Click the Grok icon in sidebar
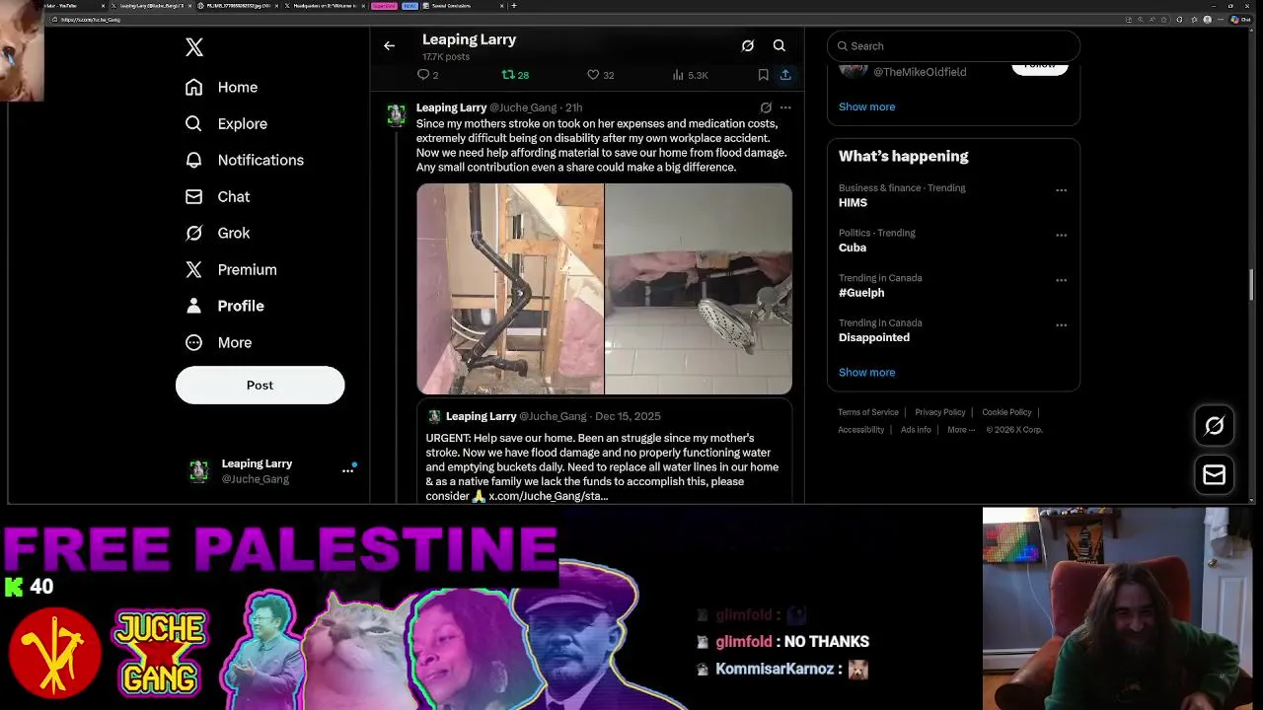The width and height of the screenshot is (1263, 710). pos(194,233)
